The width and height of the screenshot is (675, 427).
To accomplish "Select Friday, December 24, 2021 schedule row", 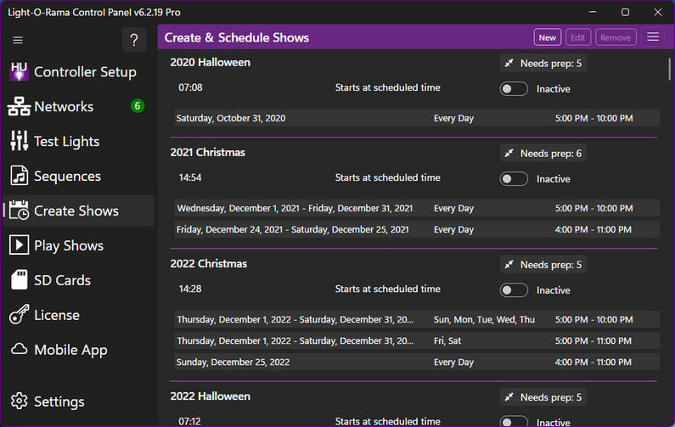I will tap(417, 229).
